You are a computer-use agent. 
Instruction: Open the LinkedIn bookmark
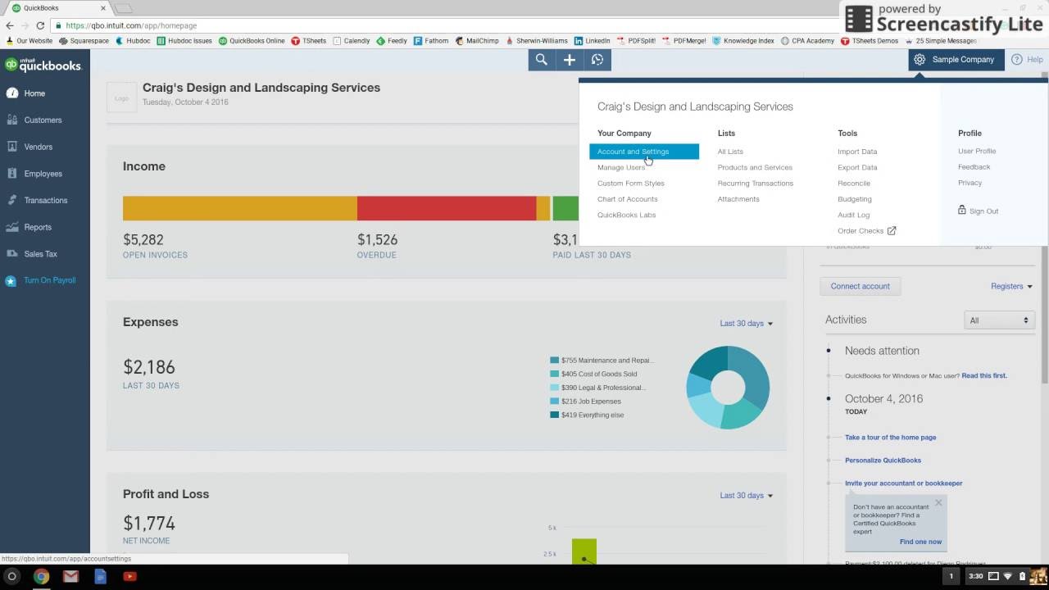(x=592, y=41)
